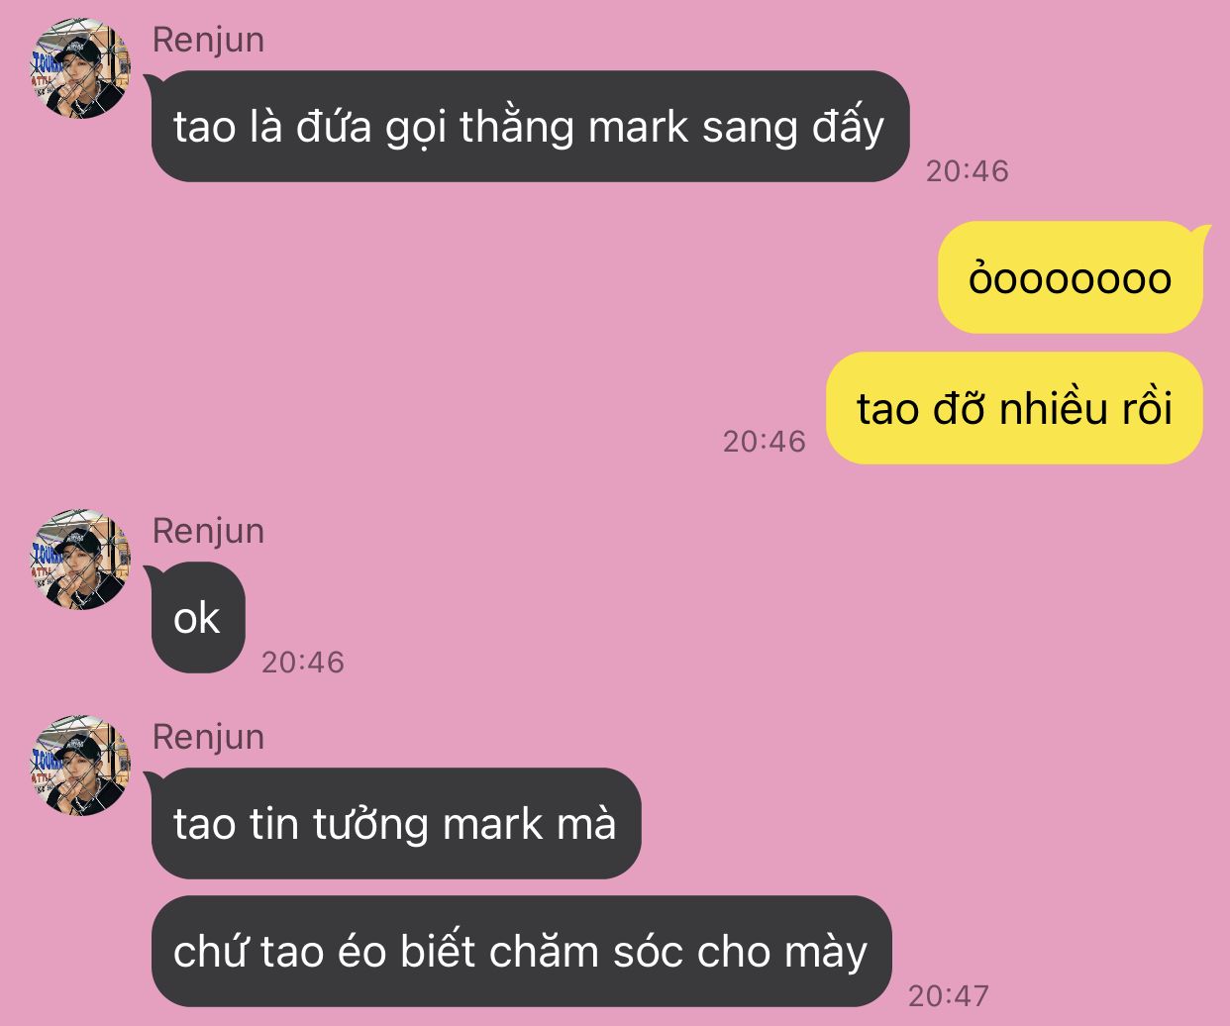Tap Renjun's profile picture next to "ok"

(80, 560)
